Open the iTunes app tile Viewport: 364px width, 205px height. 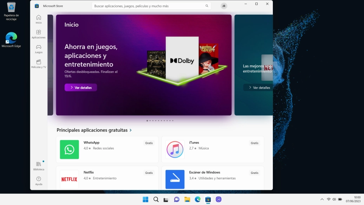(x=213, y=150)
